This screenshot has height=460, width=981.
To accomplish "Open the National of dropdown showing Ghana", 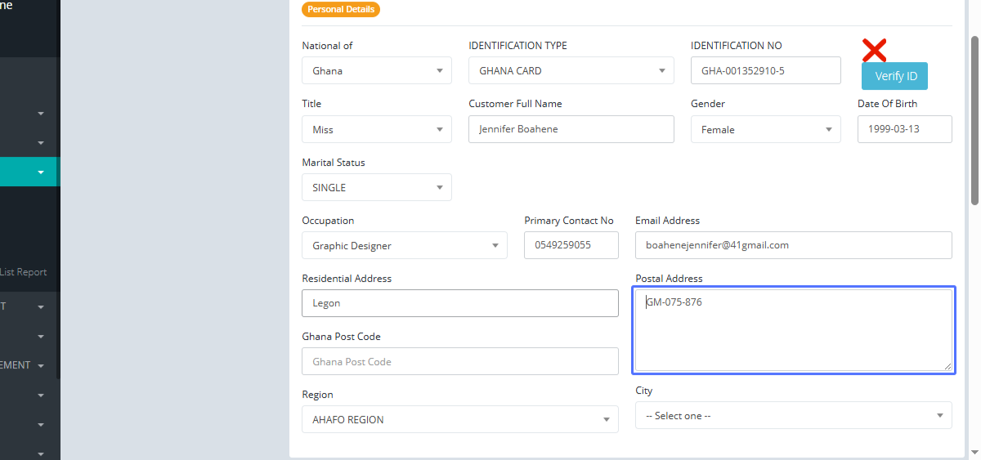I will pyautogui.click(x=376, y=71).
